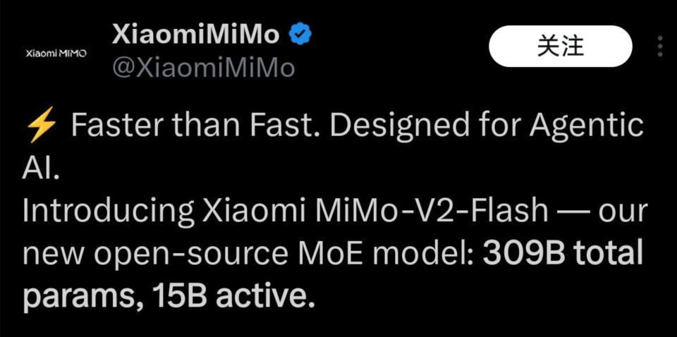
Task: Click the XiaomiMiMo display name
Action: point(196,35)
